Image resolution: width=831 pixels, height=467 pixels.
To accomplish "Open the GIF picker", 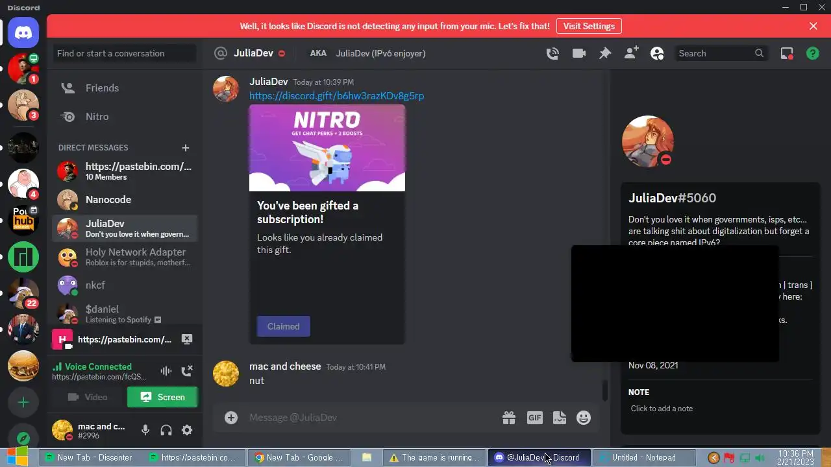I will (534, 418).
